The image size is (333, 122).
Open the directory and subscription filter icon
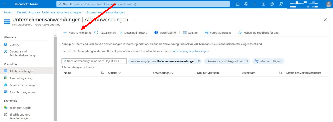click(x=246, y=4)
